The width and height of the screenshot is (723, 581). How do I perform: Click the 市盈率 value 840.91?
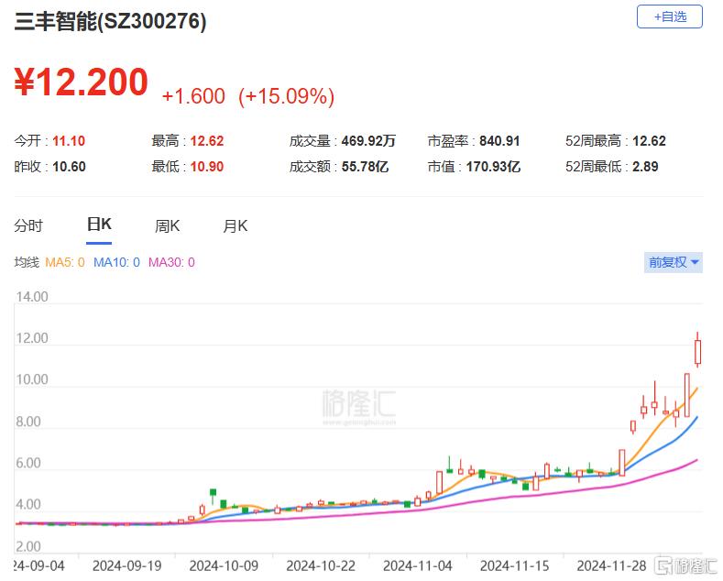(x=499, y=140)
